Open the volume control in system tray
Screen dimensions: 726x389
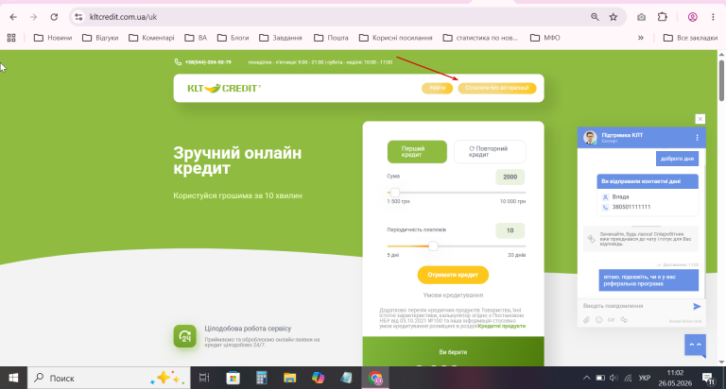614,378
